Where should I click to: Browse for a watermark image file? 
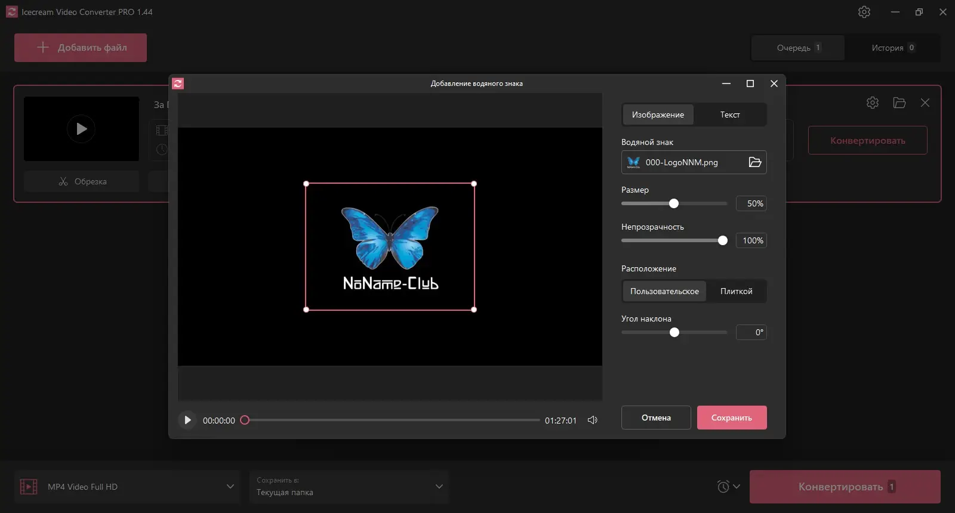click(754, 162)
